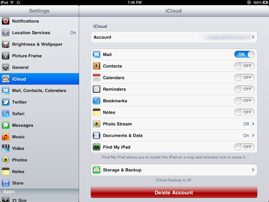
Task: Tap the Store App Store icon
Action: point(5,183)
